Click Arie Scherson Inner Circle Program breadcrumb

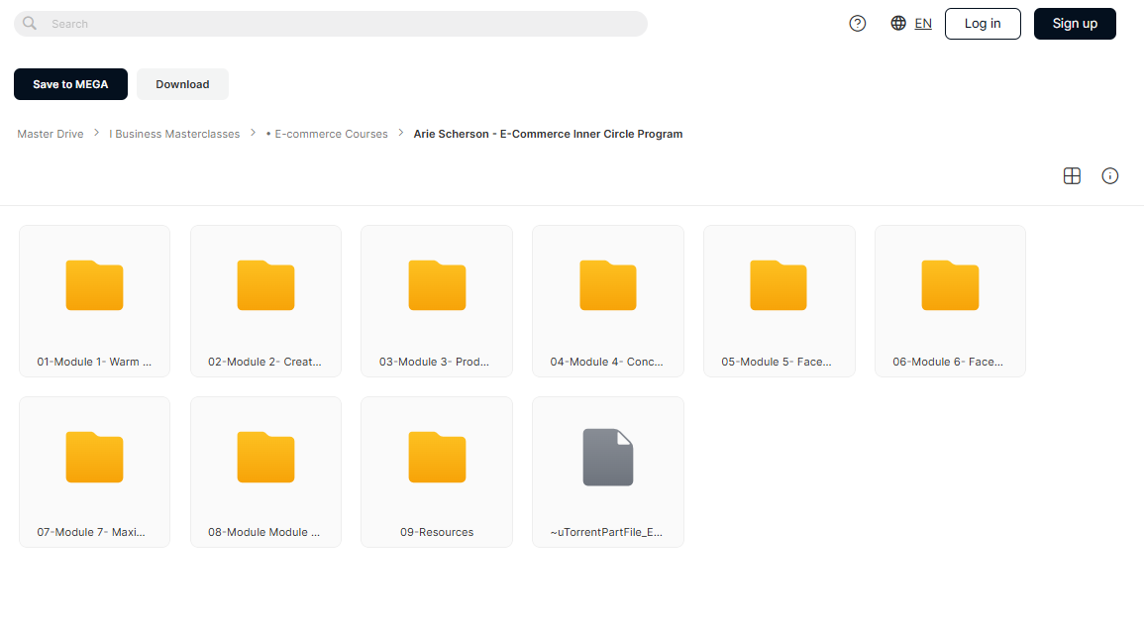pos(548,134)
